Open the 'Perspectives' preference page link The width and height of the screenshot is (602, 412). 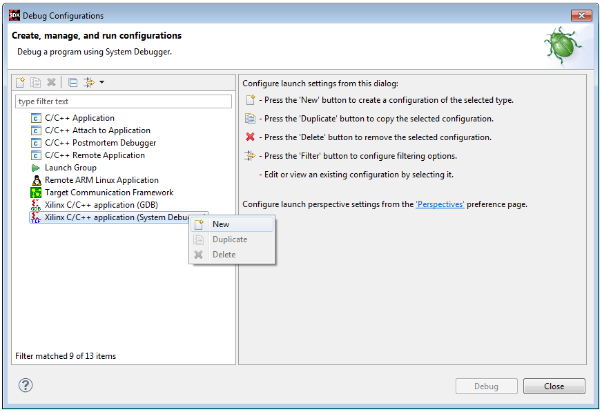(x=440, y=204)
